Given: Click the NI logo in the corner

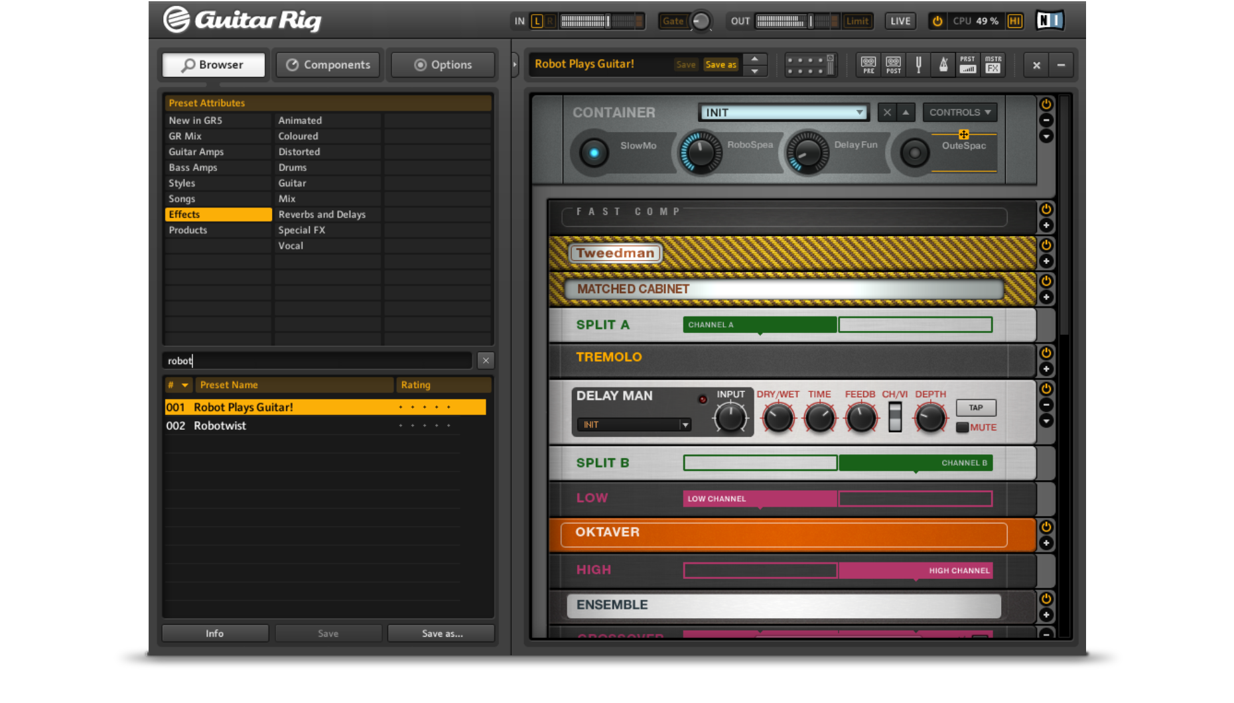Looking at the screenshot, I should pyautogui.click(x=1050, y=20).
